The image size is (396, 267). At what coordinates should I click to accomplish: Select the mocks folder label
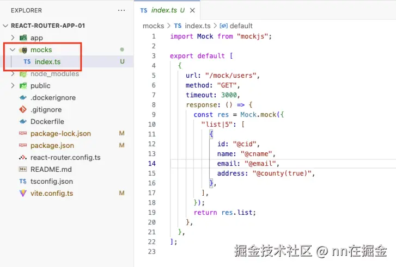tap(41, 49)
